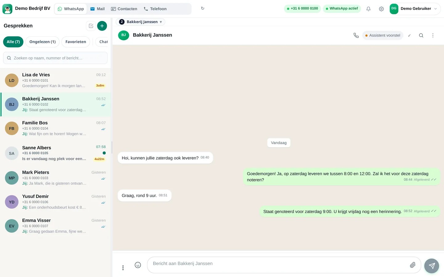Image resolution: width=444 pixels, height=277 pixels.
Task: Select the Alle (7) filter
Action: point(13,42)
